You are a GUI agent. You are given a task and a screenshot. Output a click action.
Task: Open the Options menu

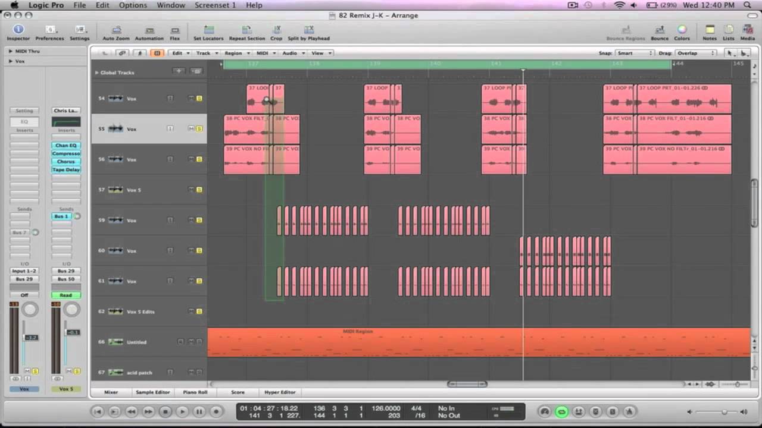[x=133, y=5]
